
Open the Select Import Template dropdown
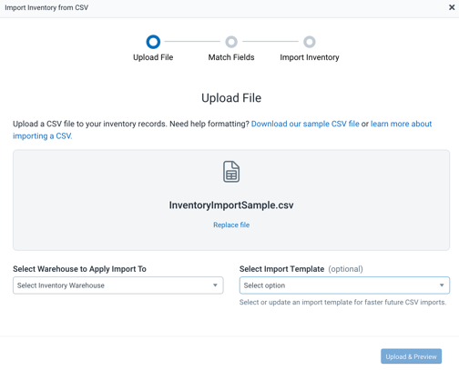[344, 285]
